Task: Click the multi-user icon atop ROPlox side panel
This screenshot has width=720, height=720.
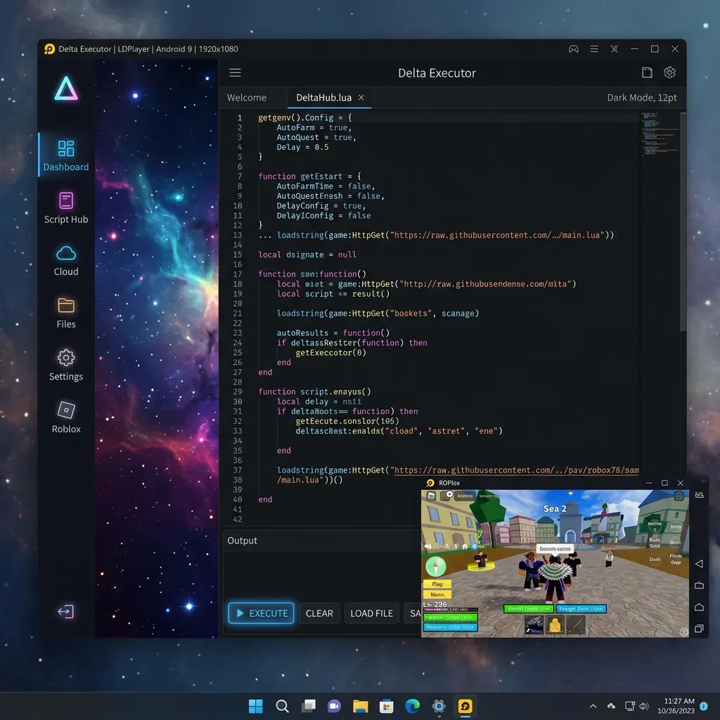Action: 699,495
